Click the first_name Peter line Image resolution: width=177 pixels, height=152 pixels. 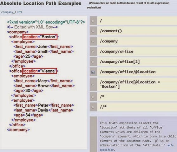[x=44, y=105]
